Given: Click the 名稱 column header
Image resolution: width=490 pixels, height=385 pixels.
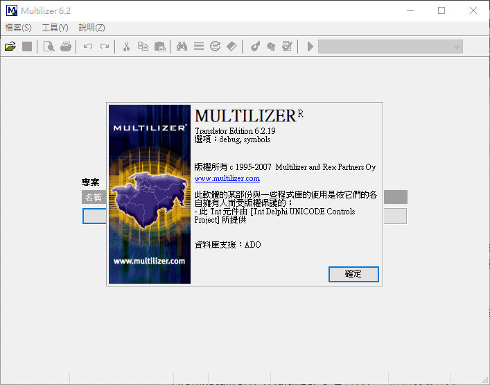Looking at the screenshot, I should pyautogui.click(x=94, y=197).
